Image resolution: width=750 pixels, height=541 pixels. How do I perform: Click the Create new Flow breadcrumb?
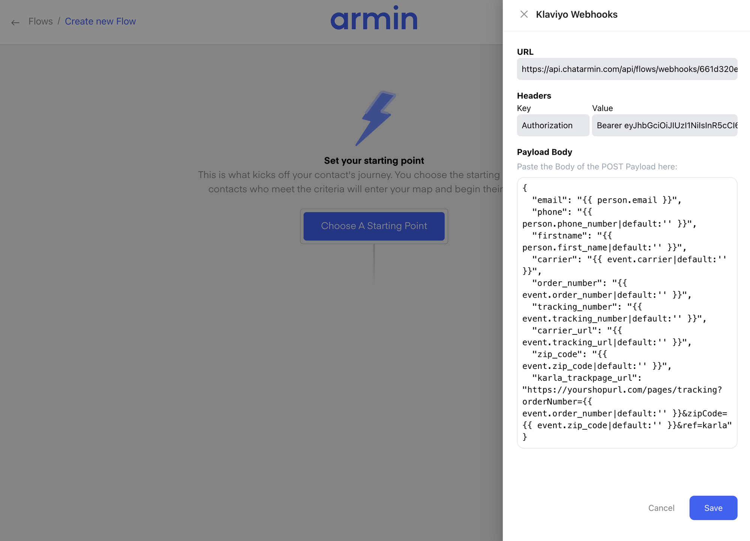(x=100, y=21)
